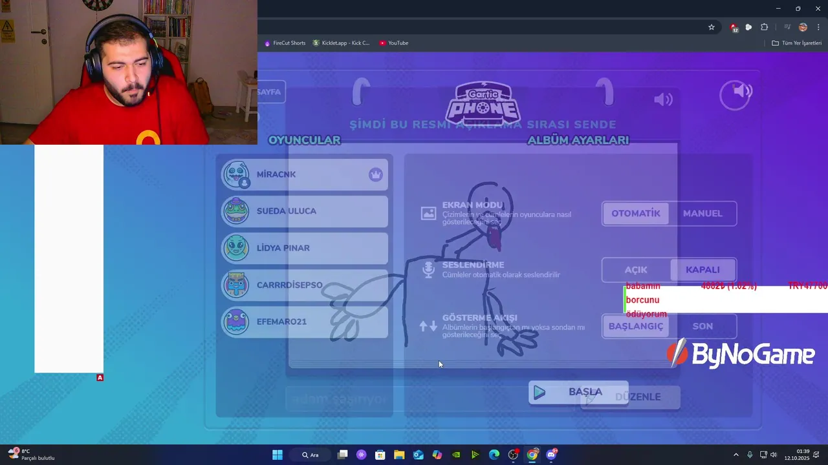Click the BAŞLA button
Viewport: 828px width, 465px height.
click(x=578, y=392)
